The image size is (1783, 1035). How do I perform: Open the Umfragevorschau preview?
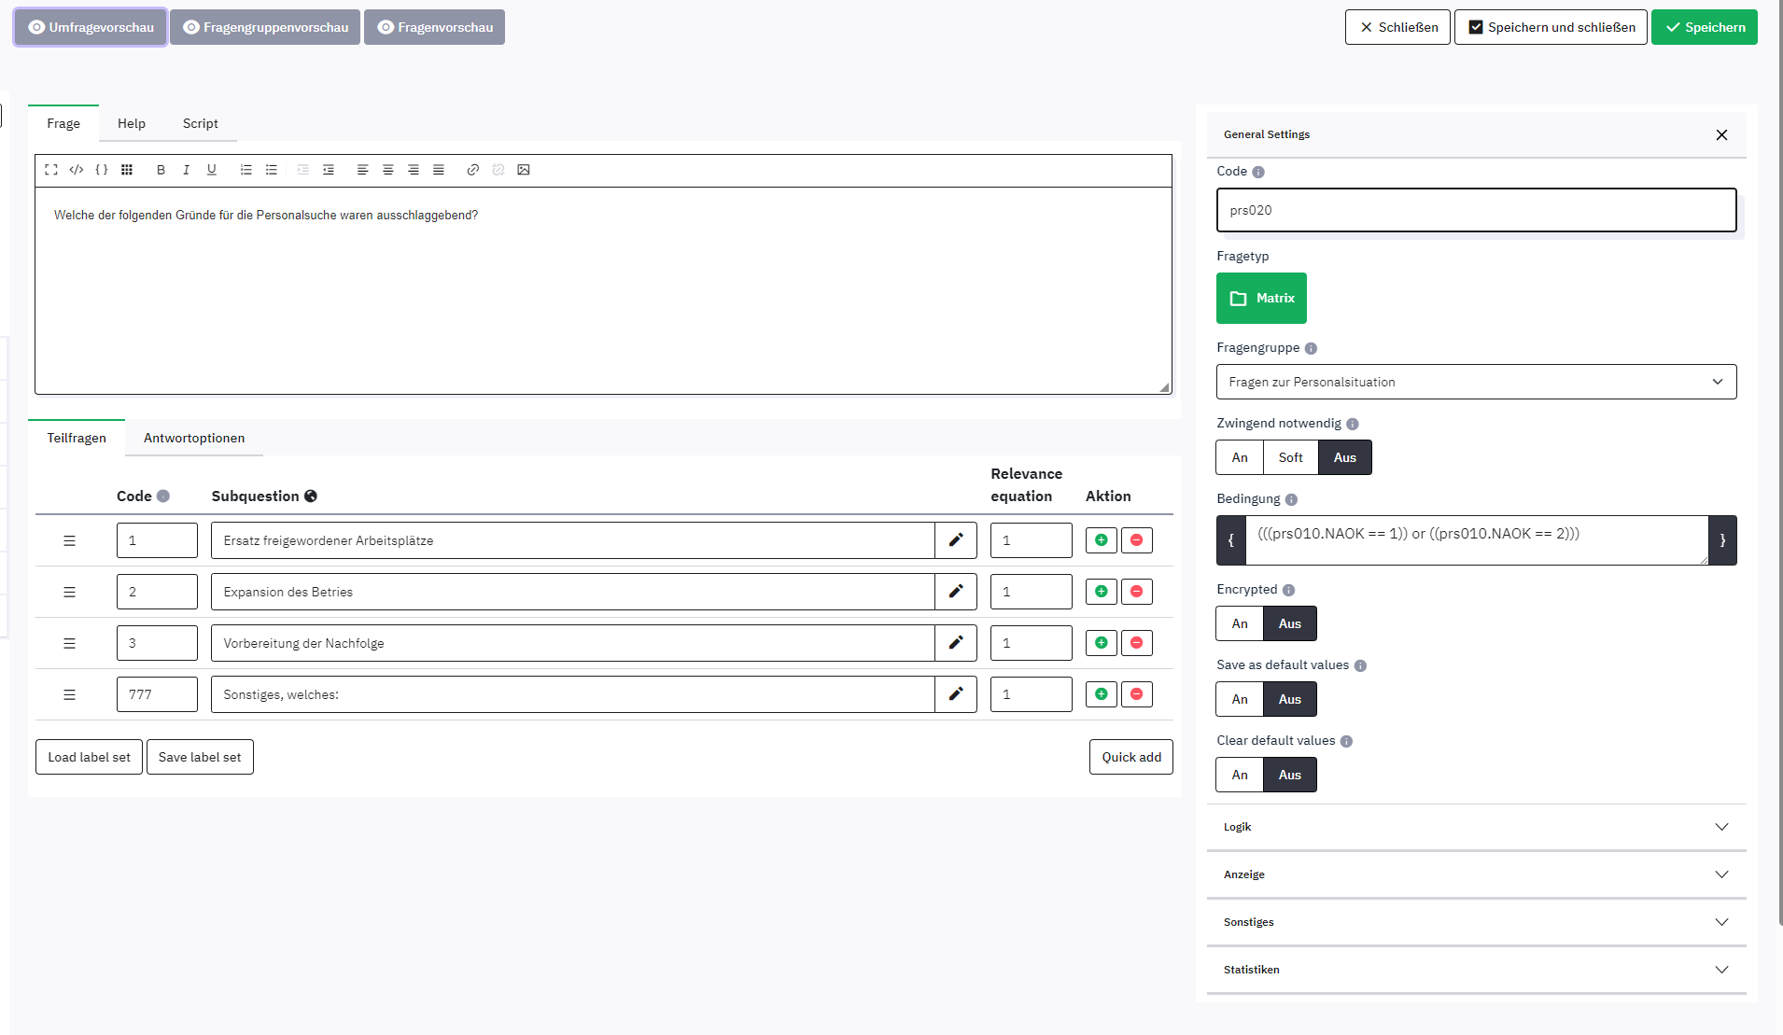pos(91,27)
